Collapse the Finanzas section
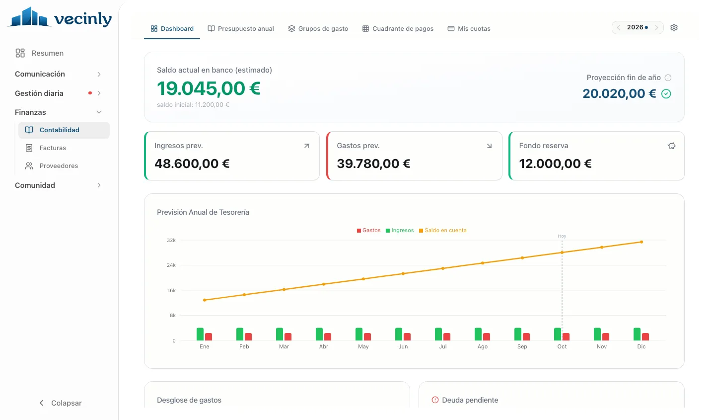 click(x=59, y=112)
